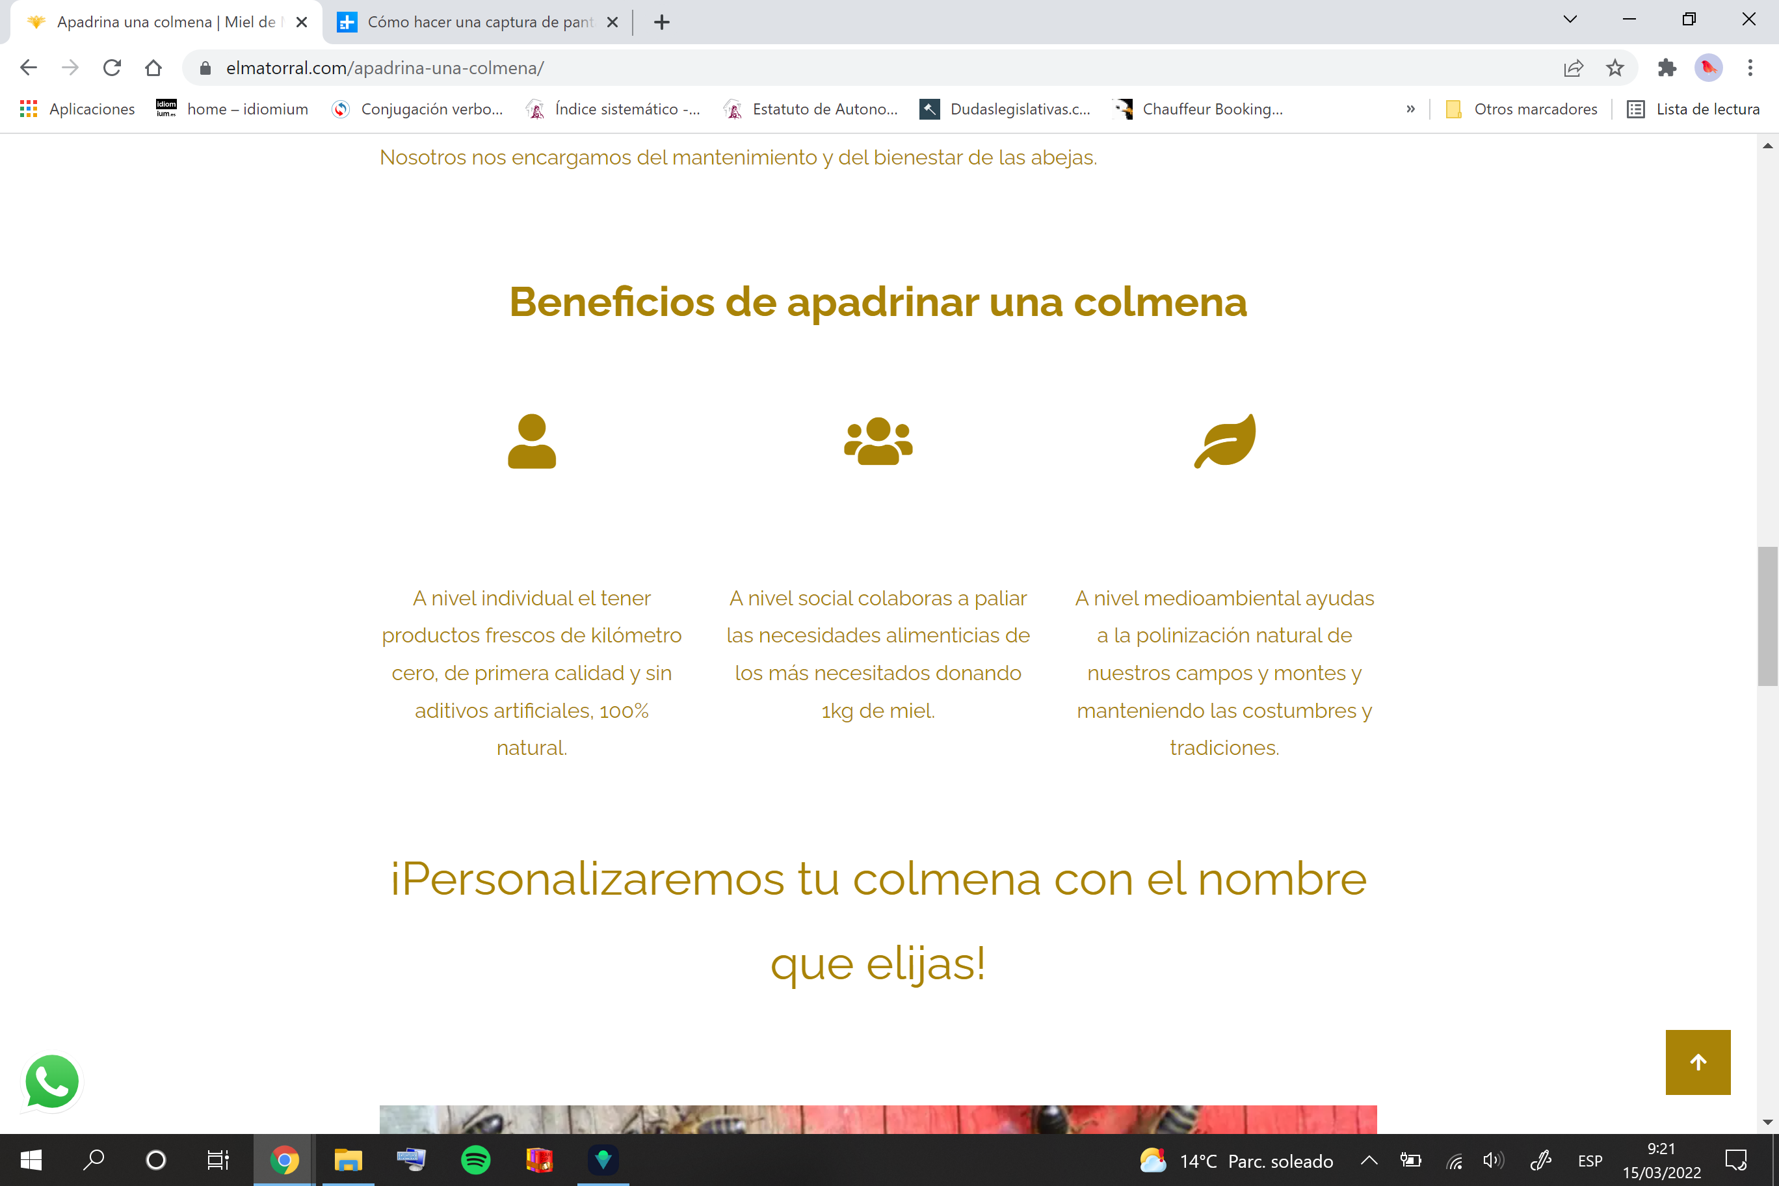The image size is (1779, 1186).
Task: Open Spotify from the taskbar
Action: pyautogui.click(x=476, y=1160)
